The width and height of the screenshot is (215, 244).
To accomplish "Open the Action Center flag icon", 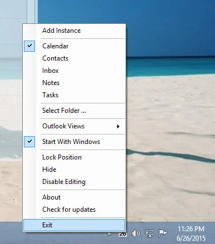I will [x=162, y=233].
